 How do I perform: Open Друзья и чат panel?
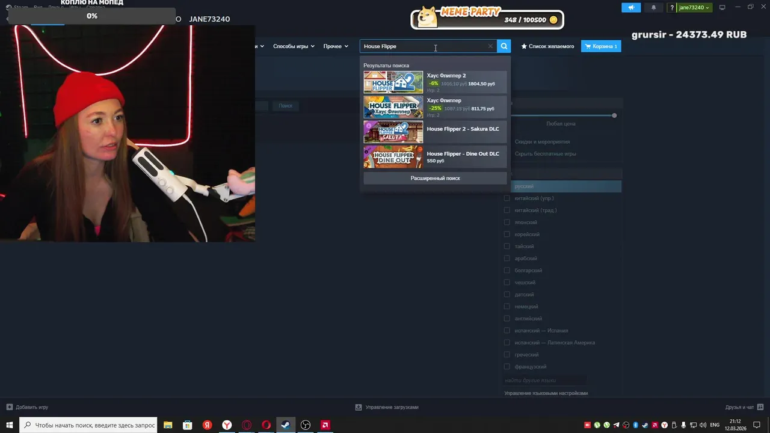click(744, 407)
